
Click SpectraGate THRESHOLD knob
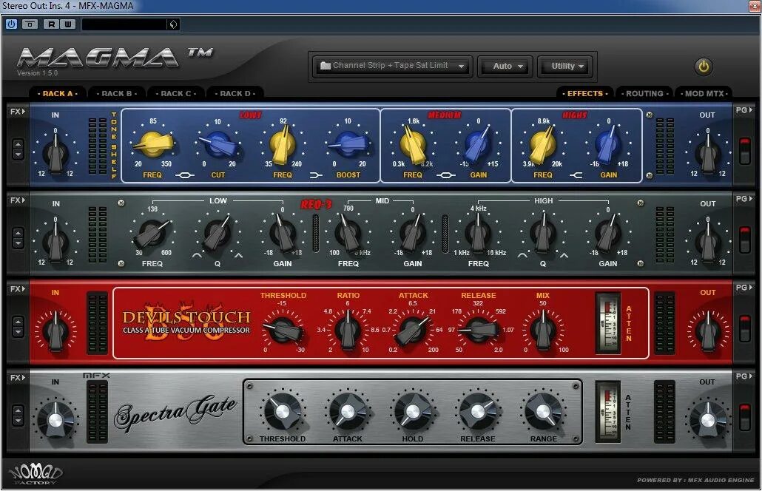[283, 411]
